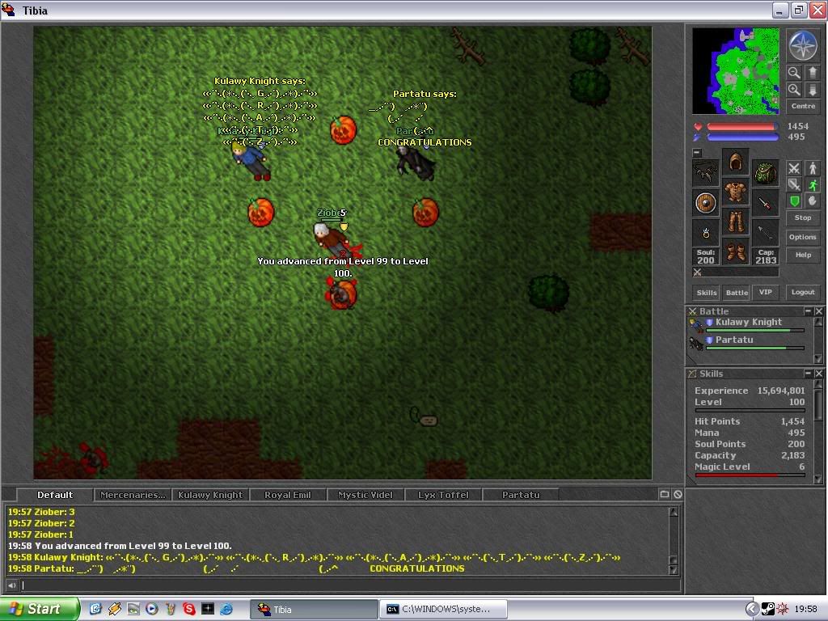The height and width of the screenshot is (621, 828).
Task: Click the red hit points bar
Action: click(x=742, y=127)
